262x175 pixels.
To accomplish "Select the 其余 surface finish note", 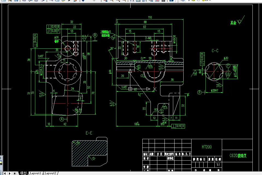I will (x=233, y=23).
